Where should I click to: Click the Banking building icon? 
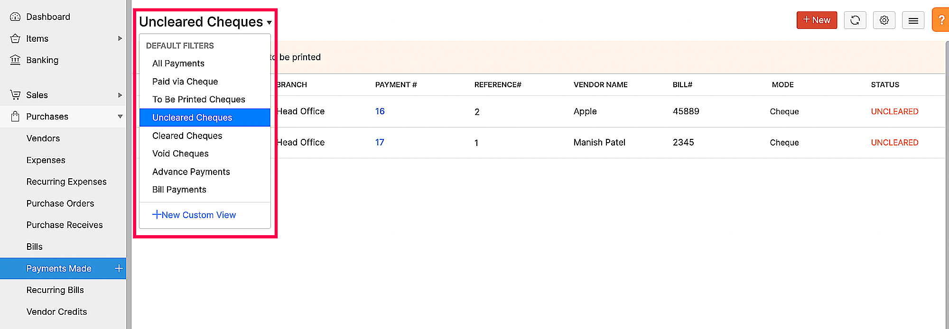coord(15,60)
